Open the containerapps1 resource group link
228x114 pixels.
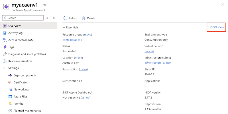(72, 40)
